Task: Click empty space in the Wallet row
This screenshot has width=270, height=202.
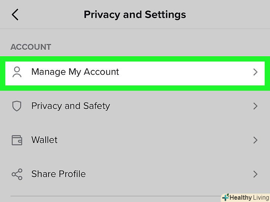Action: pyautogui.click(x=156, y=140)
